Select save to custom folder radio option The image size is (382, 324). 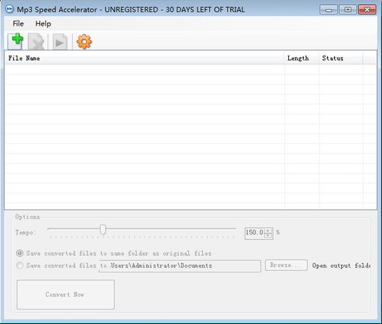click(19, 265)
